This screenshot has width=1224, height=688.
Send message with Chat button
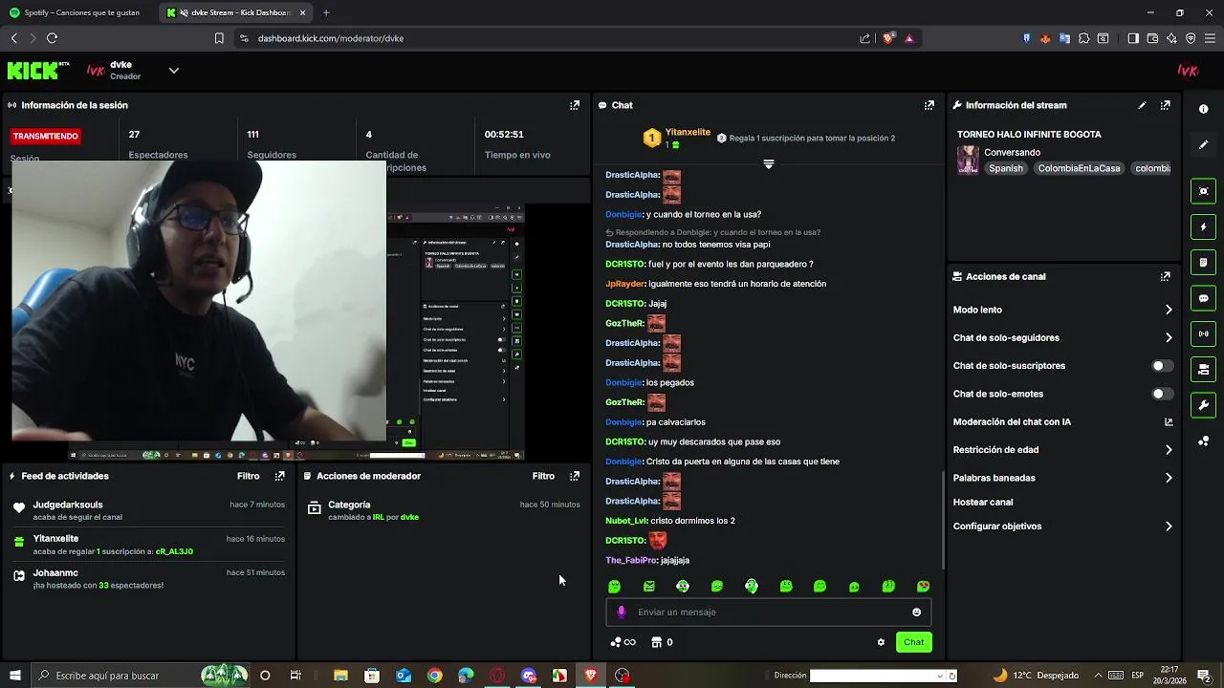tap(914, 642)
